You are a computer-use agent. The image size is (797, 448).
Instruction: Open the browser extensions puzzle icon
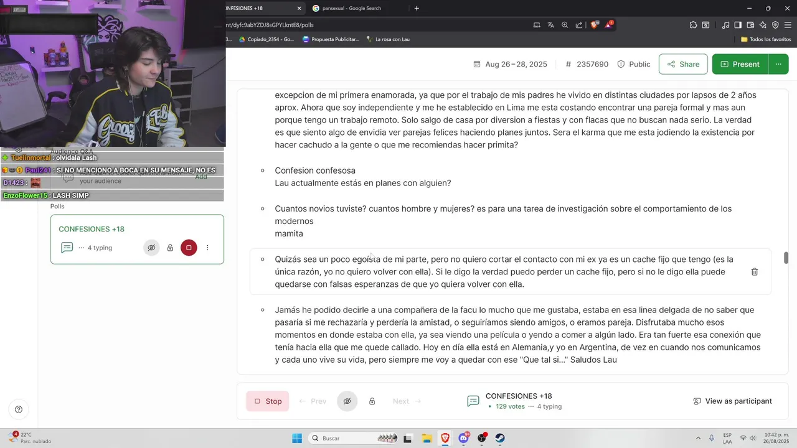[693, 25]
